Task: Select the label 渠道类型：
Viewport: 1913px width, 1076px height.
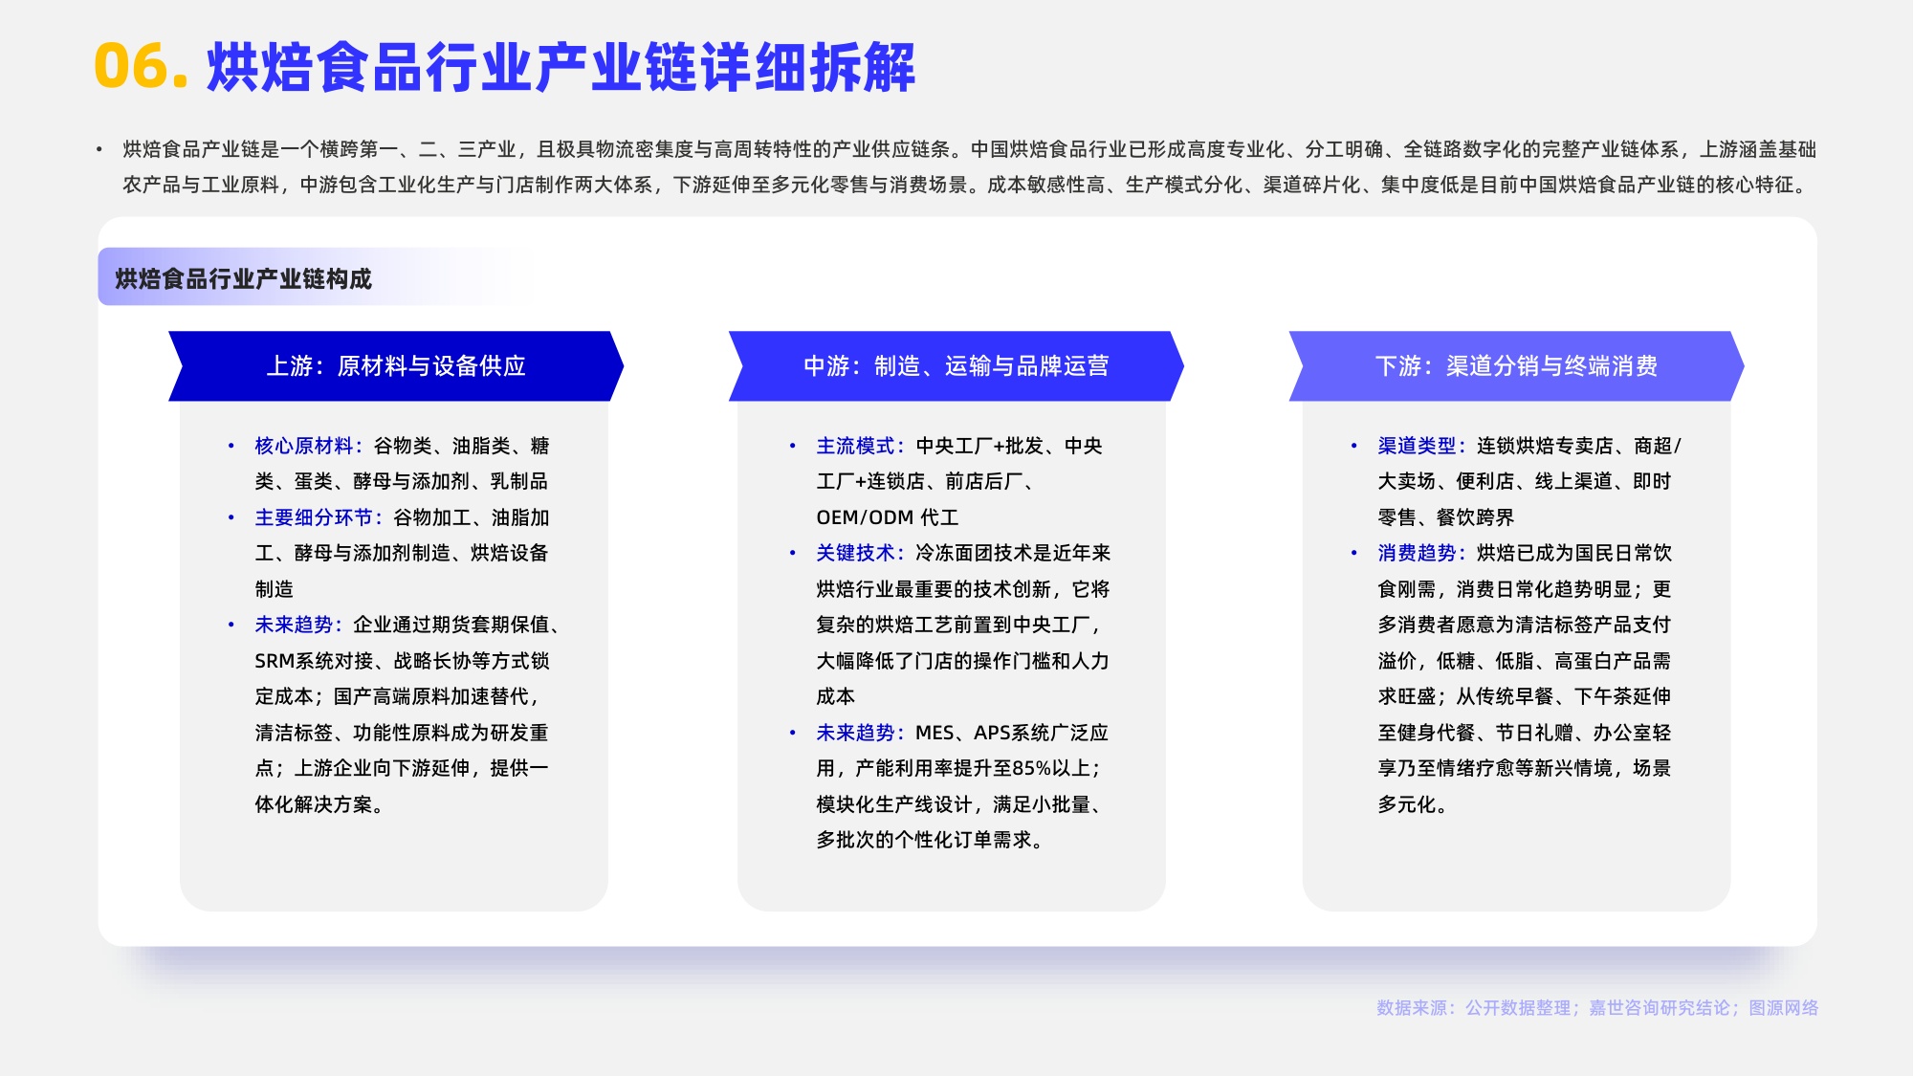Action: tap(1422, 446)
